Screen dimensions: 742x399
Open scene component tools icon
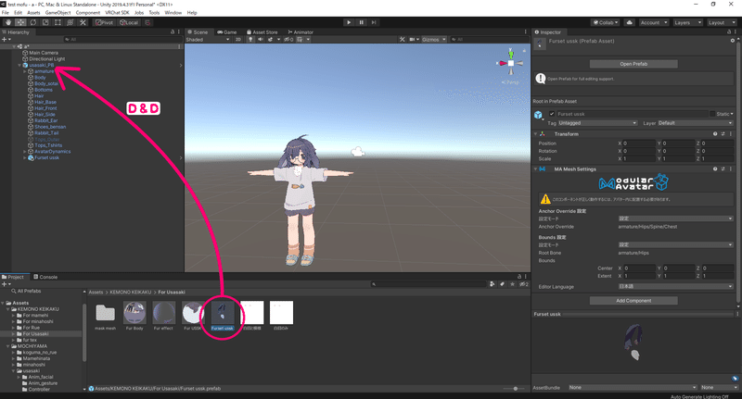pyautogui.click(x=403, y=39)
